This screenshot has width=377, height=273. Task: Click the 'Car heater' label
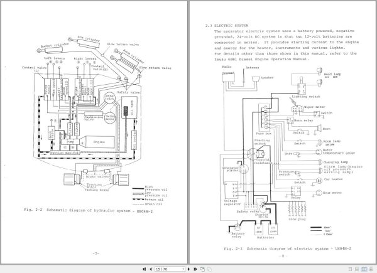(333, 179)
